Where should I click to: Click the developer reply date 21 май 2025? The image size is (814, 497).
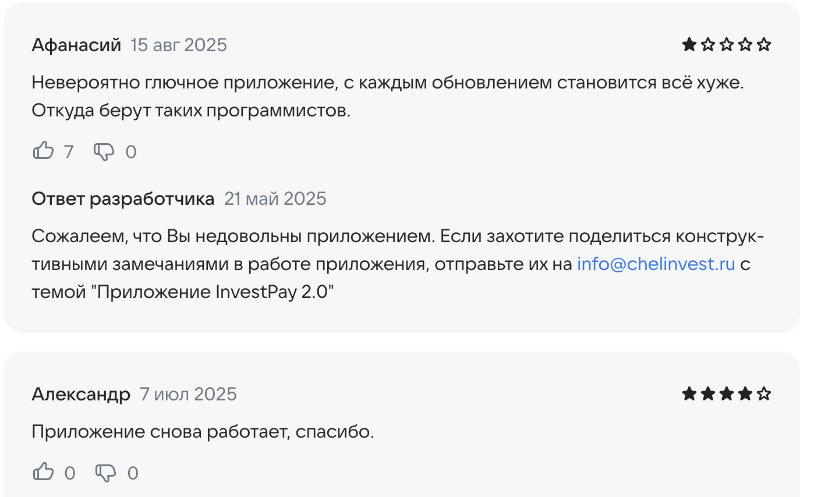tap(275, 198)
